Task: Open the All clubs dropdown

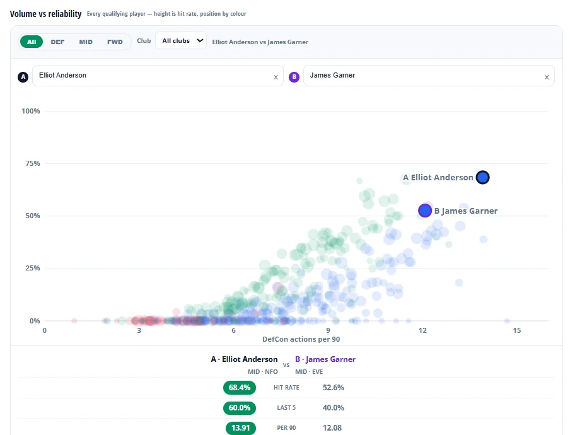Action: click(x=181, y=40)
